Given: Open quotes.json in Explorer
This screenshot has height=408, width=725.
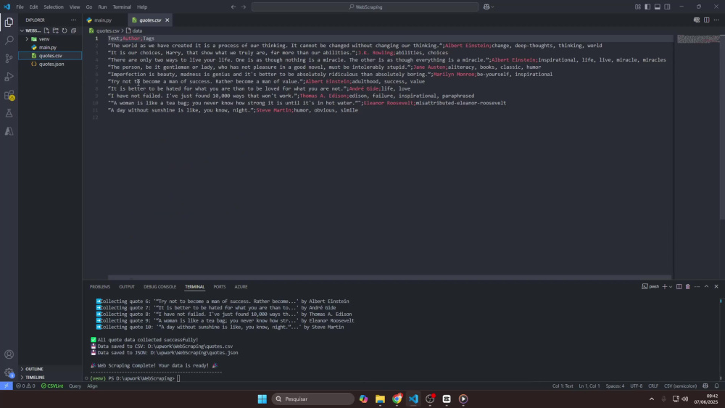Looking at the screenshot, I should click(x=50, y=64).
